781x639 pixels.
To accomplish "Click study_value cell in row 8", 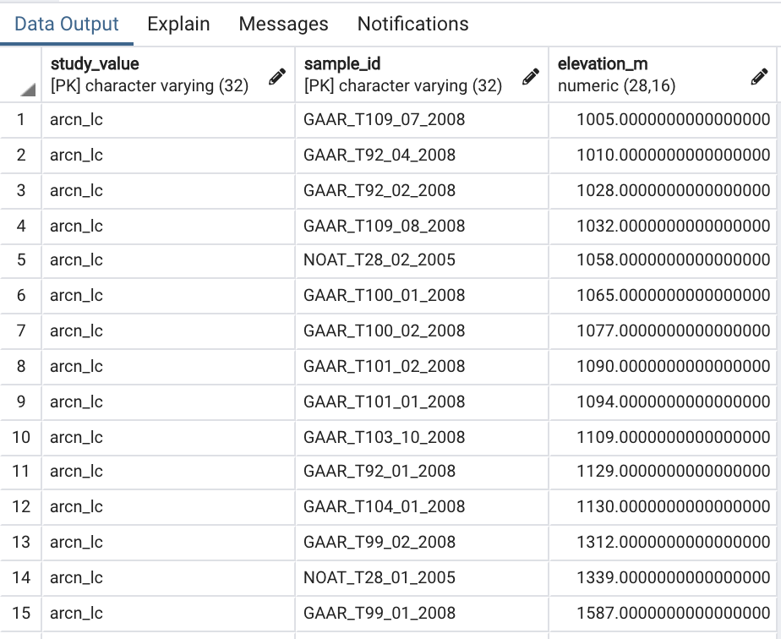I will pyautogui.click(x=77, y=366).
